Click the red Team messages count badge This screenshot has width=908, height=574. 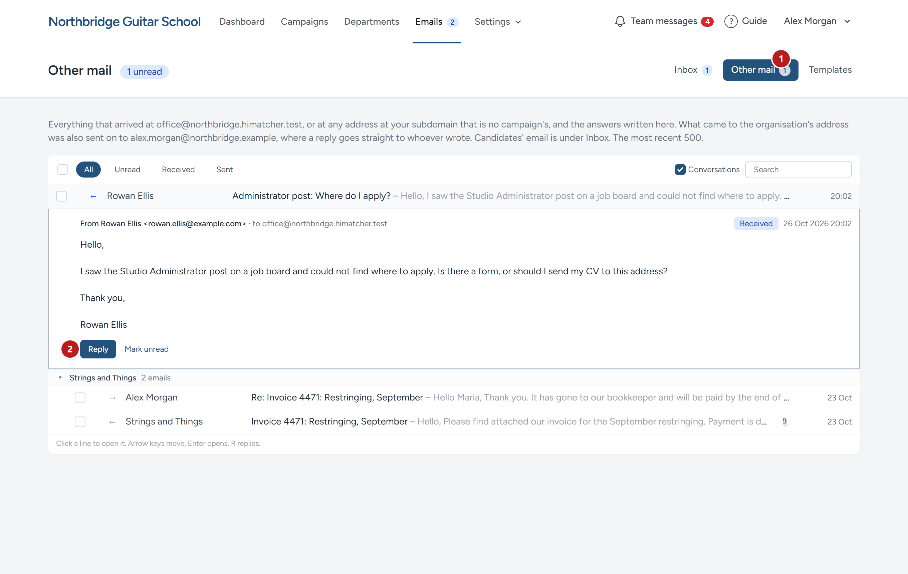[707, 21]
